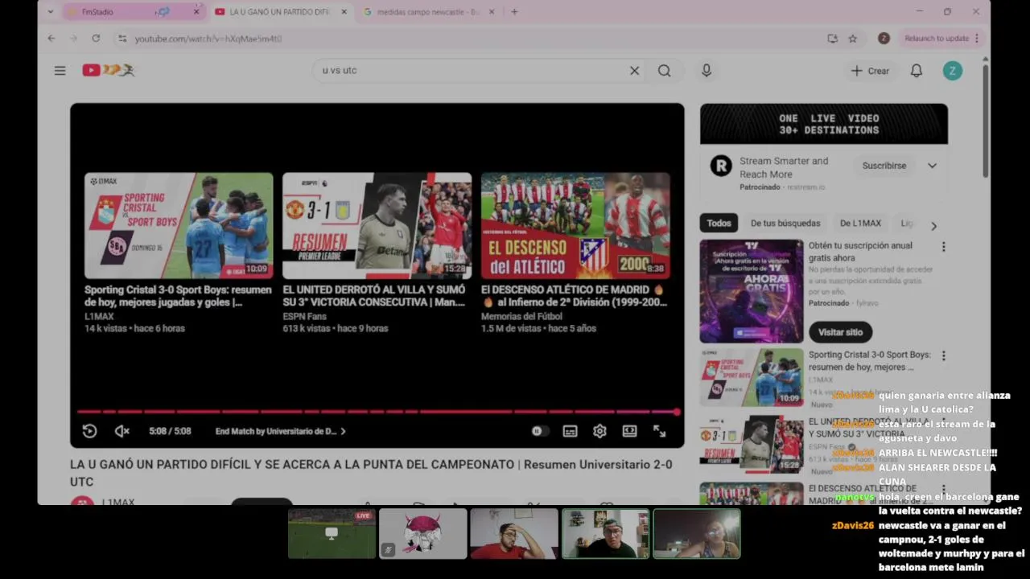The width and height of the screenshot is (1030, 579).
Task: Select the Todos filter chip
Action: click(719, 223)
